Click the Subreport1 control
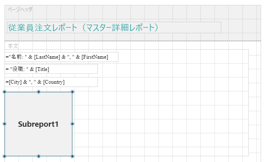The width and height of the screenshot is (264, 162). [x=38, y=124]
